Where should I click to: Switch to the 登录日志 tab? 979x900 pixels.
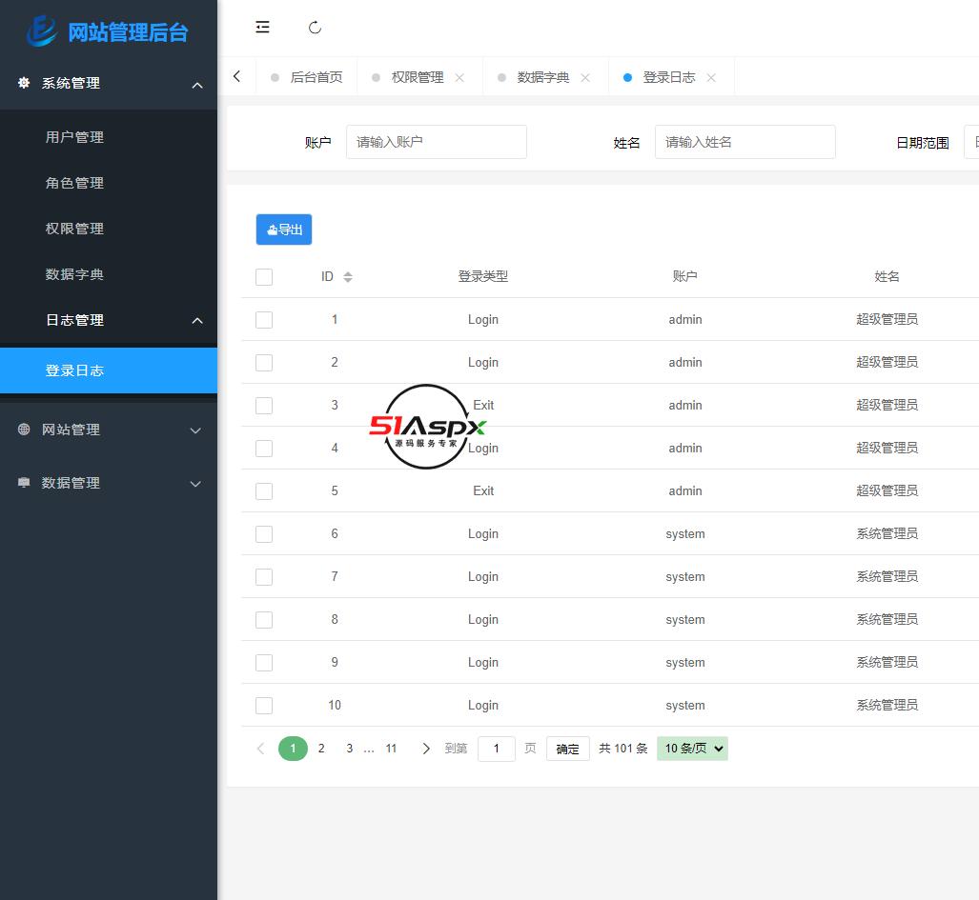pyautogui.click(x=668, y=77)
